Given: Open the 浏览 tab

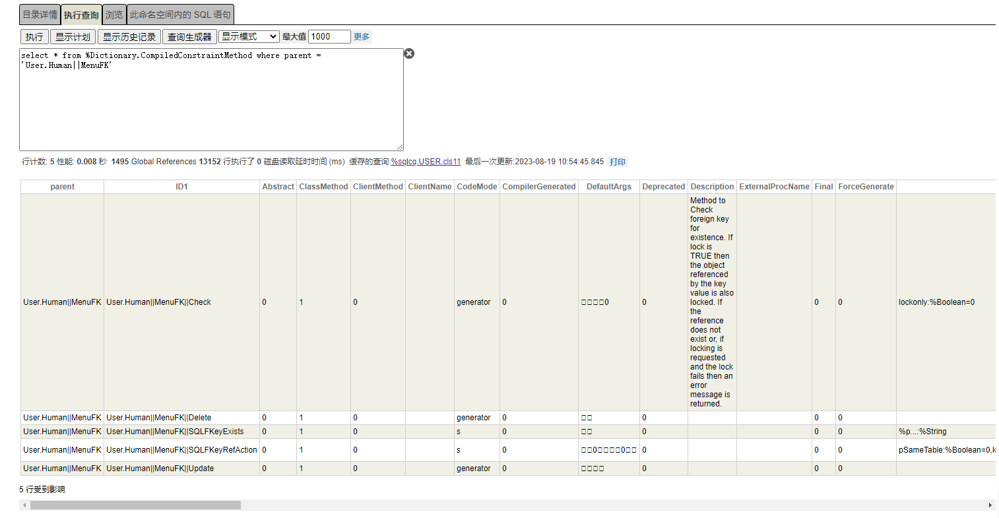Looking at the screenshot, I should (x=114, y=15).
